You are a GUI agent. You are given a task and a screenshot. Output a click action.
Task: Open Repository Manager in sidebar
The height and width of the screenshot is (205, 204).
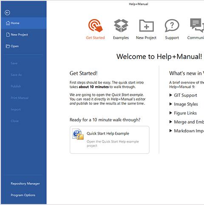25,183
